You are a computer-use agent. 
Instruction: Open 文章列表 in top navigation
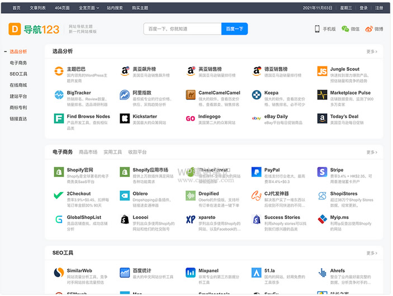coord(37,8)
